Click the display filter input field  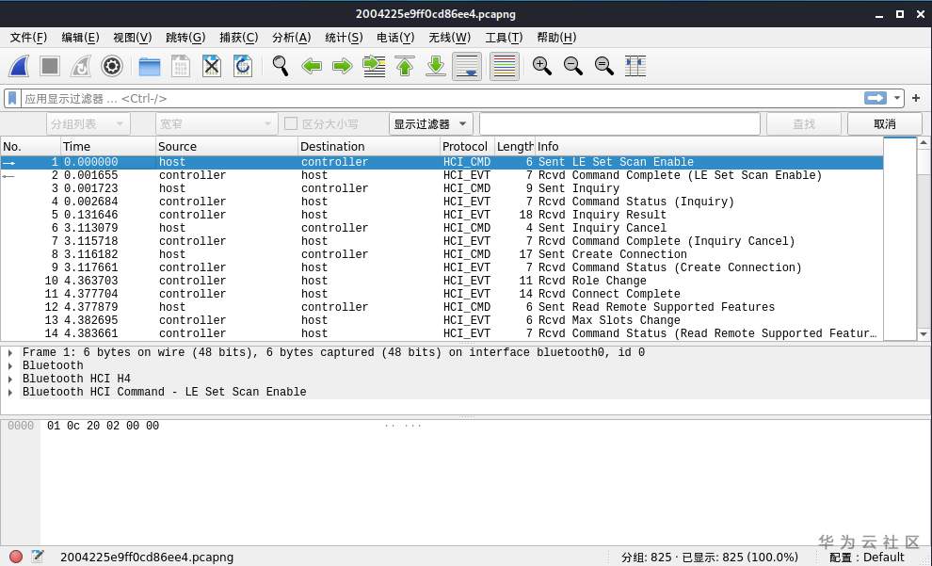click(x=442, y=98)
